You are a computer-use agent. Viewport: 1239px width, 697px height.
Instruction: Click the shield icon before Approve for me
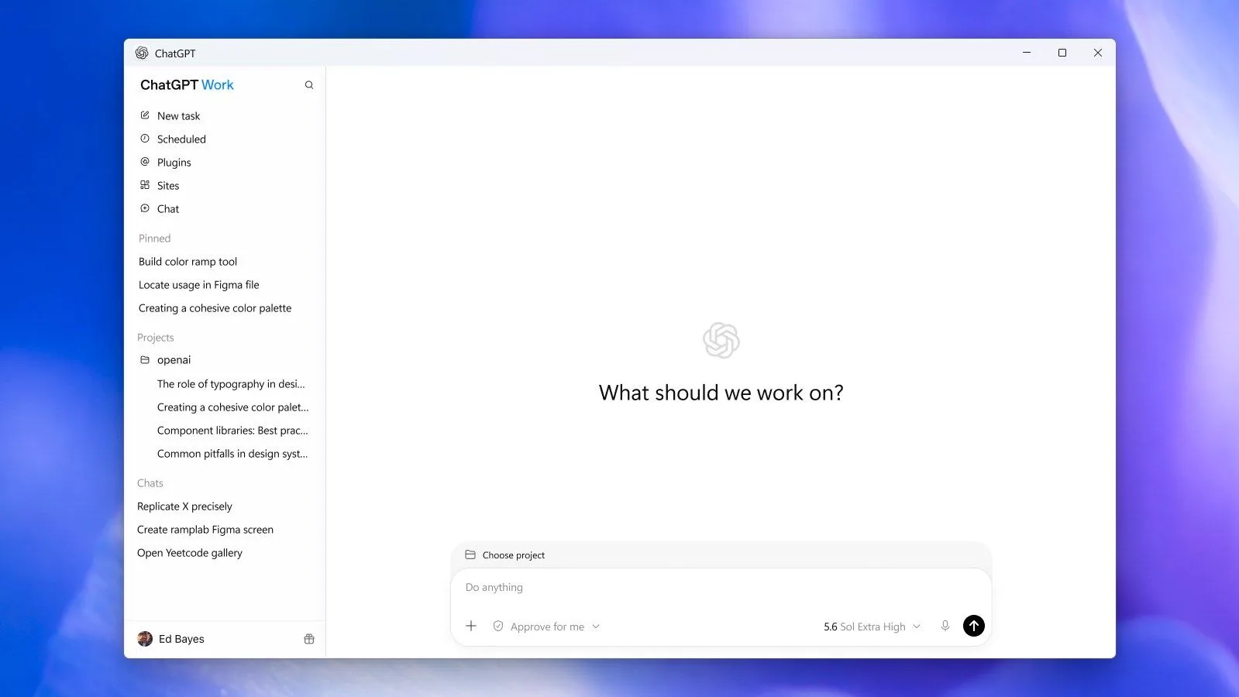[498, 626]
